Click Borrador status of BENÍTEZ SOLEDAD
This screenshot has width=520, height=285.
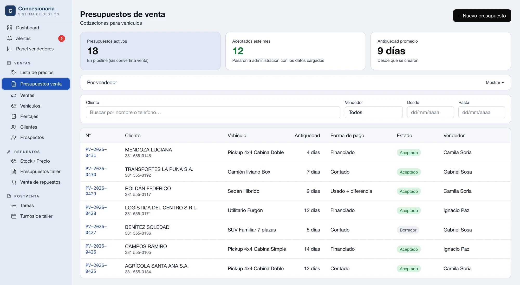pyautogui.click(x=408, y=230)
